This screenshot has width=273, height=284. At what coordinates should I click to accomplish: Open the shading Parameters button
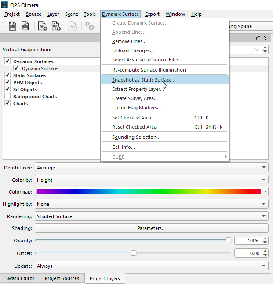click(151, 228)
